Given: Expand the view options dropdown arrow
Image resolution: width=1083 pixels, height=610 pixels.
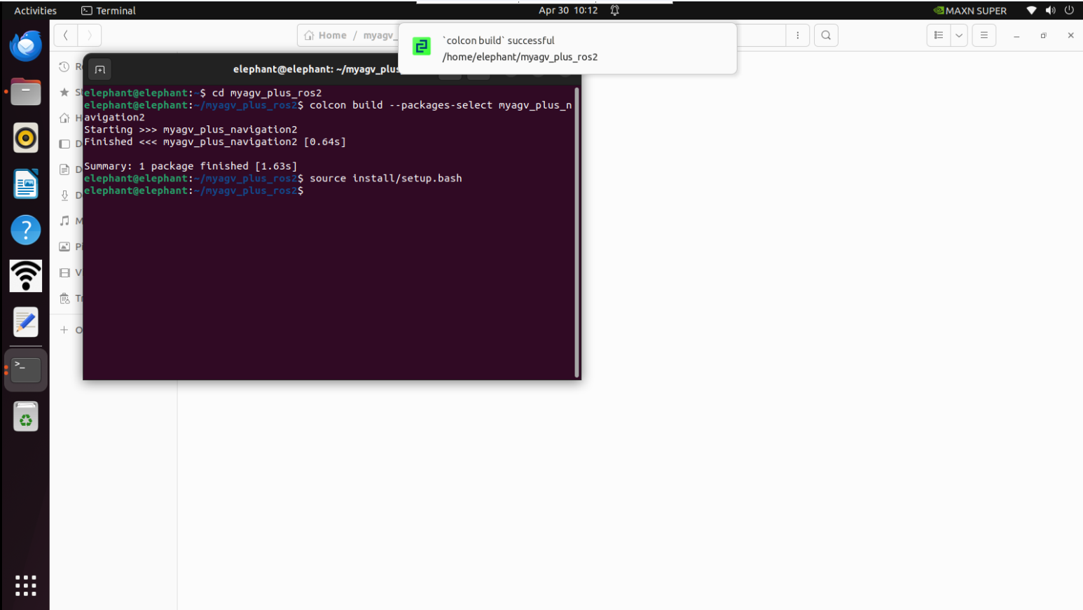Looking at the screenshot, I should tap(959, 35).
